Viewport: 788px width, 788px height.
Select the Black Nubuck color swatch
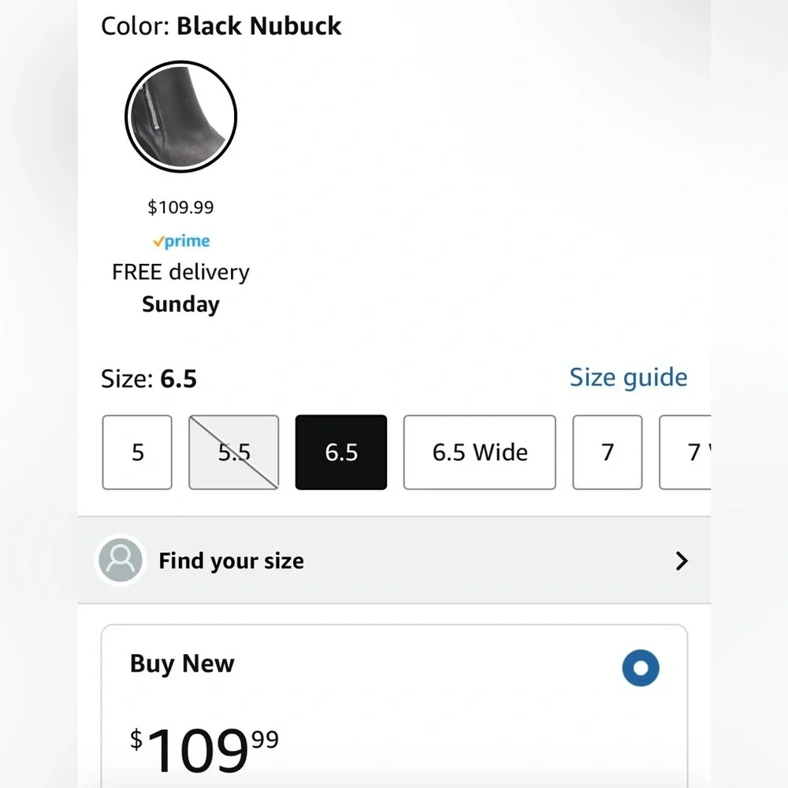181,117
